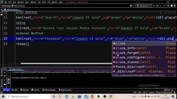This screenshot has width=177, height=99.
Task: Open the Project tool window sidebar
Action: click(x=1, y=12)
